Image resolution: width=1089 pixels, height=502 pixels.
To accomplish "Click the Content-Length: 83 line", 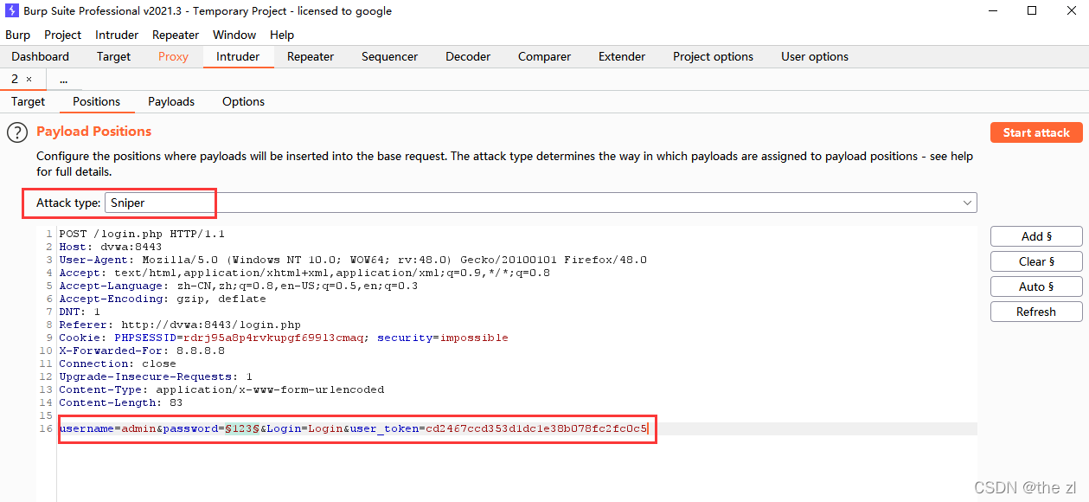I will pos(121,402).
